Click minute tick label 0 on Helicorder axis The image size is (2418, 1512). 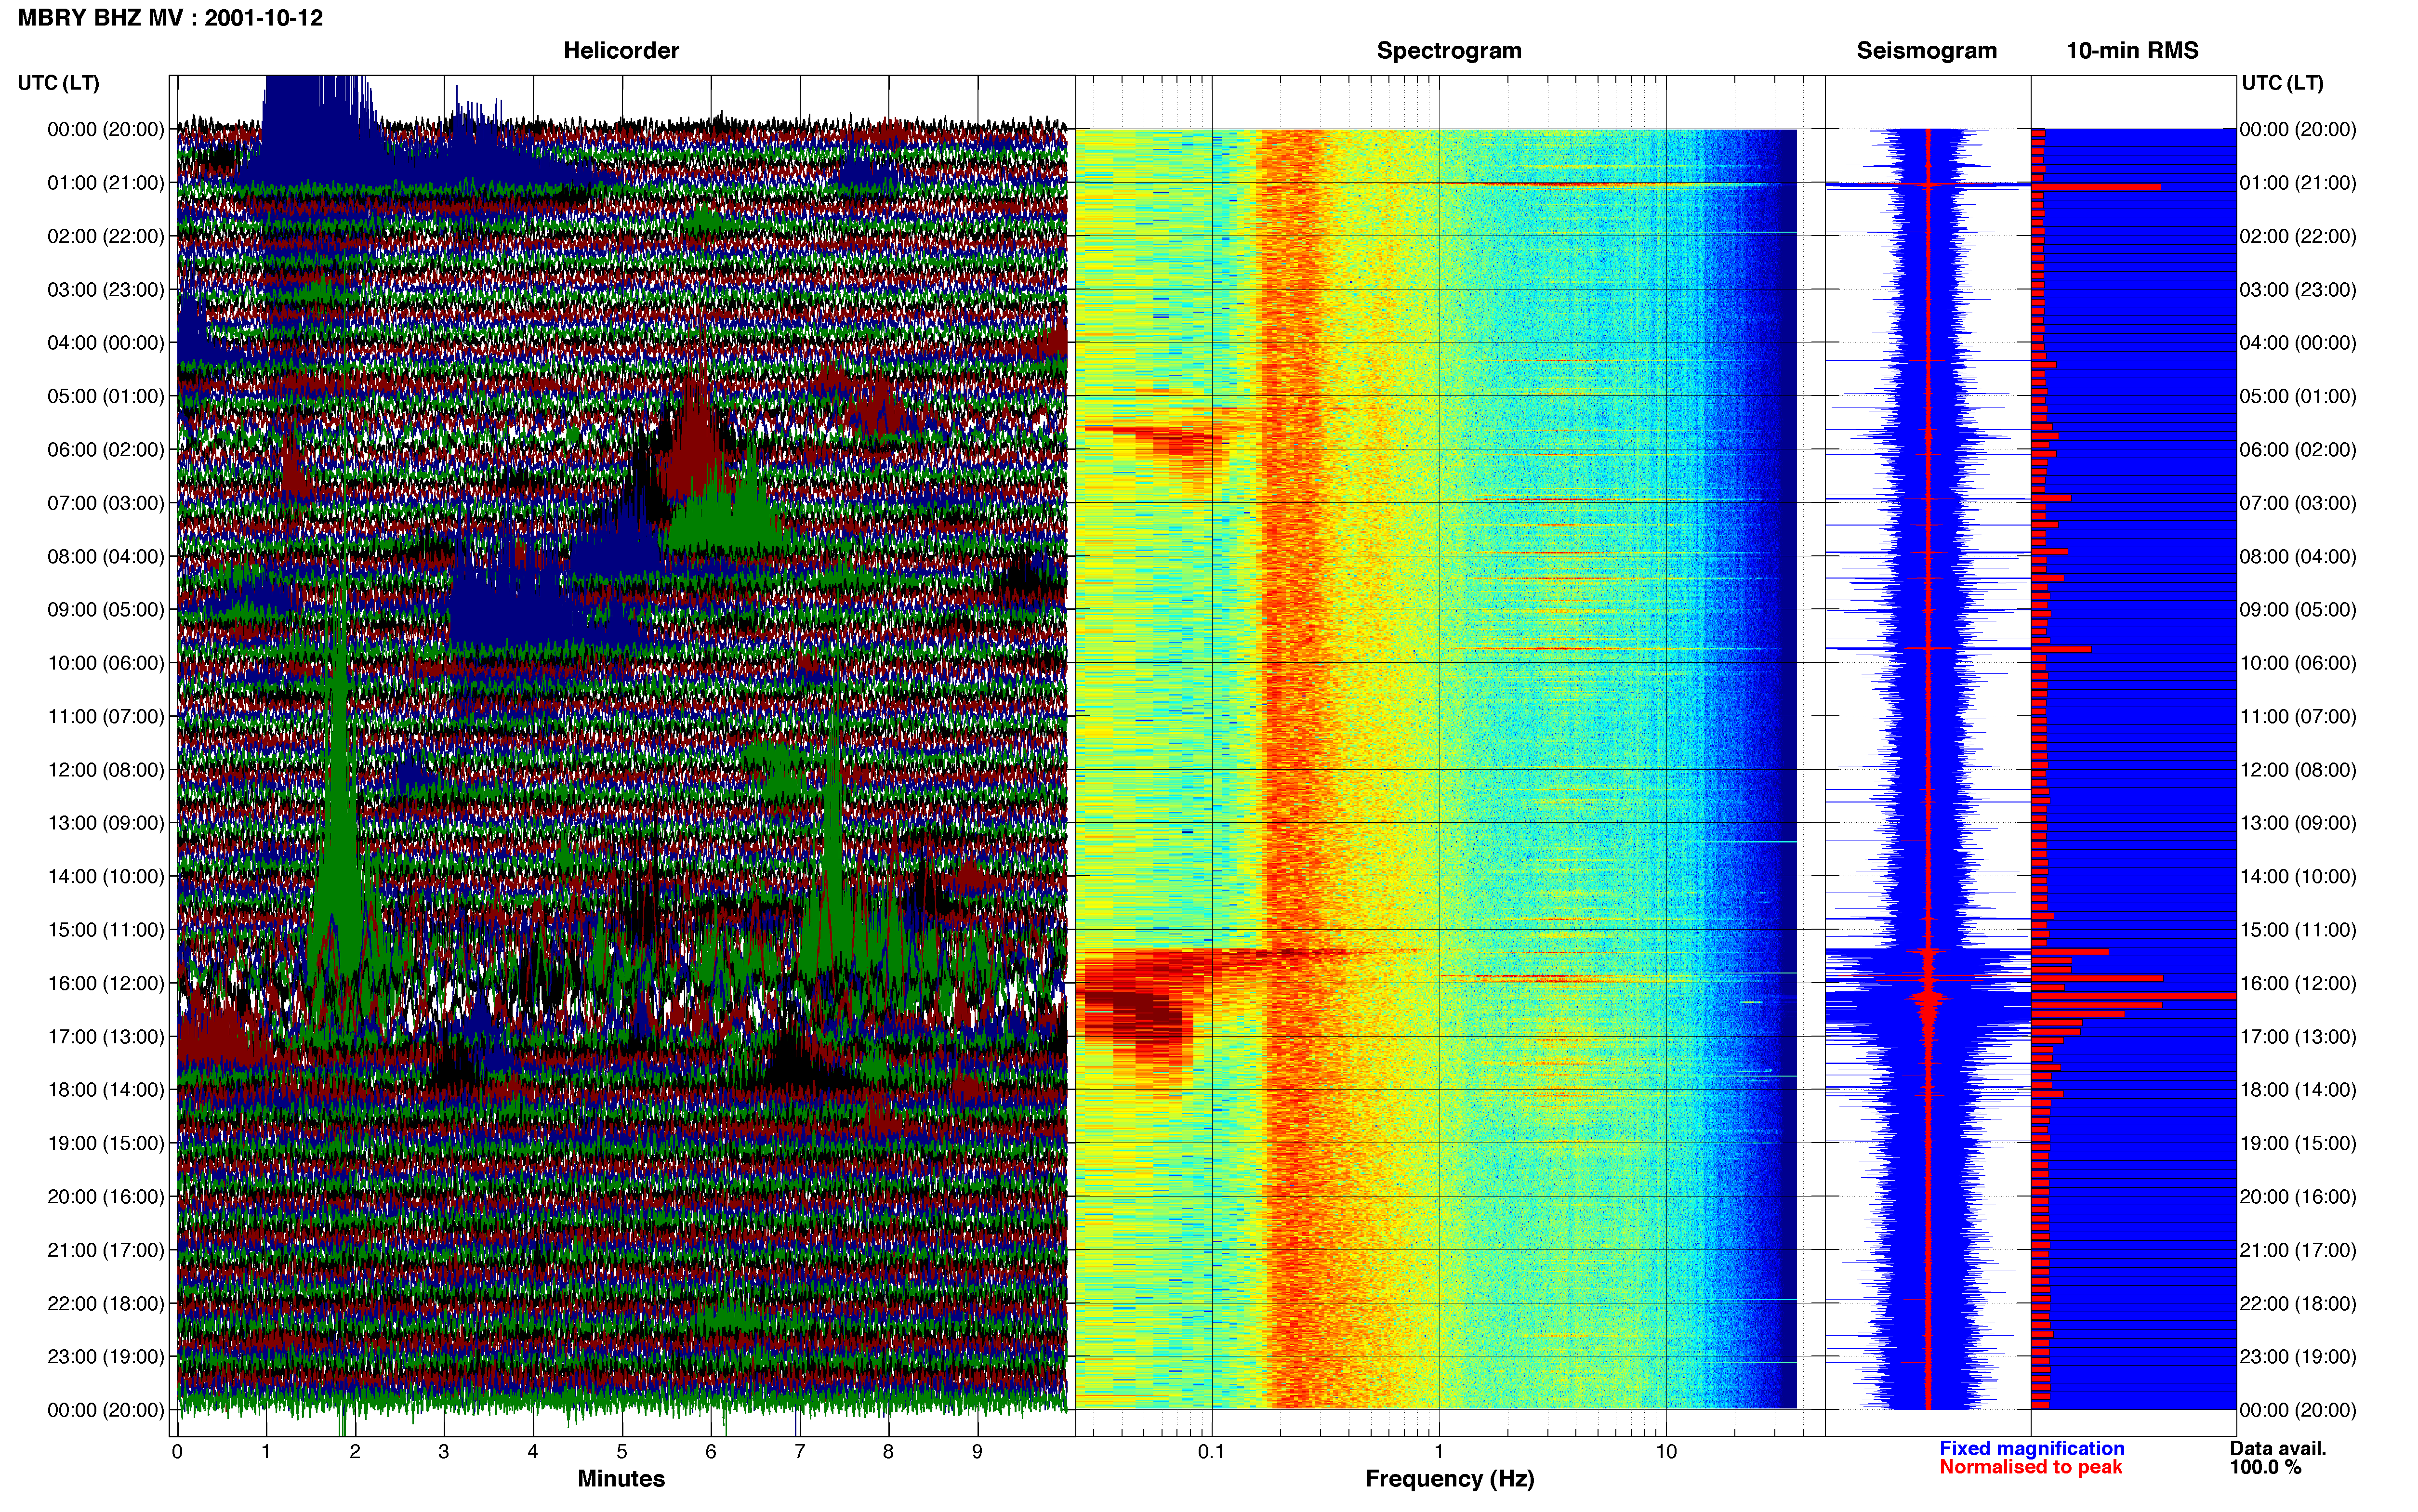click(x=177, y=1452)
